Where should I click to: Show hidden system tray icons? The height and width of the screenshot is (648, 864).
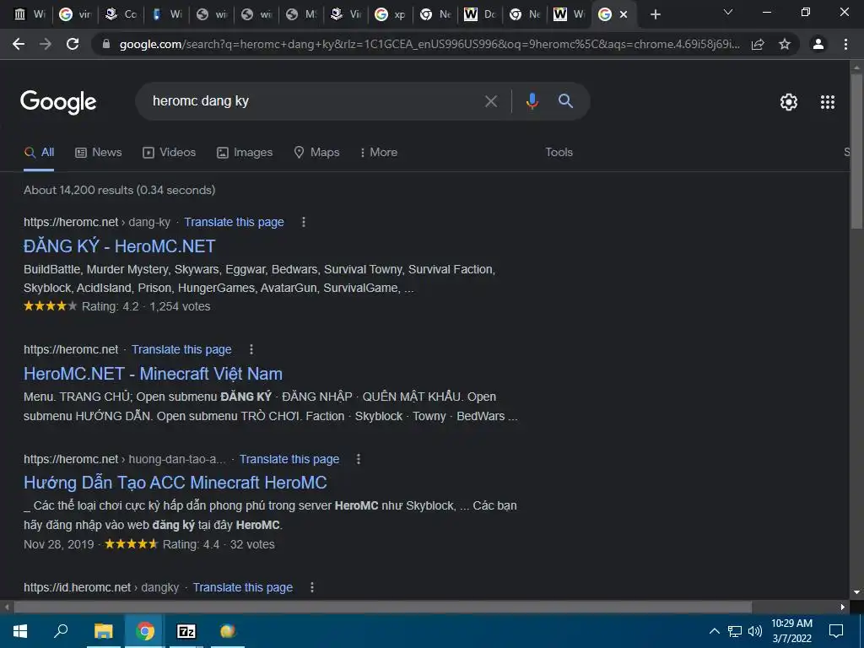(x=714, y=631)
